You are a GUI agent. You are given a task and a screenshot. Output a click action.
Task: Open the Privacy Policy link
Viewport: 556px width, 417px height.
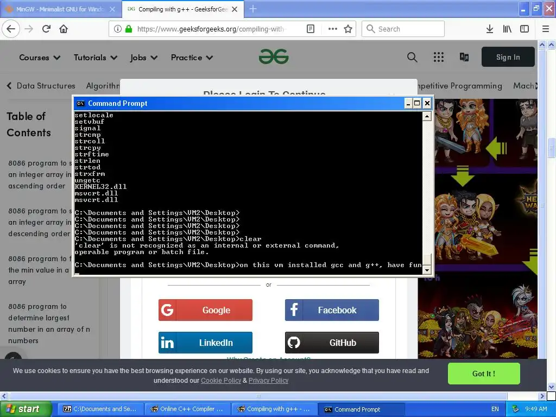tap(268, 381)
